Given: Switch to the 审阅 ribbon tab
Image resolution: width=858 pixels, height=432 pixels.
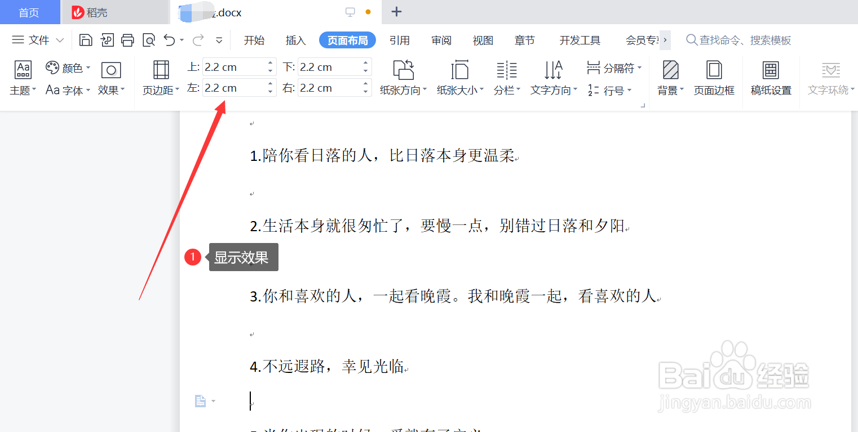Looking at the screenshot, I should [x=441, y=40].
